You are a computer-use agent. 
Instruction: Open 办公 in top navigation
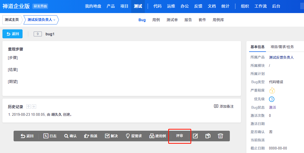coord(184,6)
